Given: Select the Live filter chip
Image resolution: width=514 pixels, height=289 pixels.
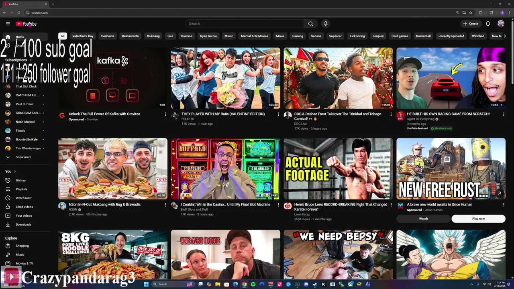Looking at the screenshot, I should click(170, 36).
